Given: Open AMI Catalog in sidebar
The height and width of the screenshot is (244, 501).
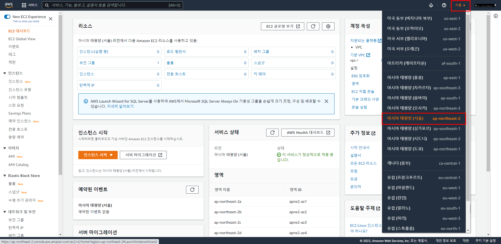Looking at the screenshot, I should [18, 165].
